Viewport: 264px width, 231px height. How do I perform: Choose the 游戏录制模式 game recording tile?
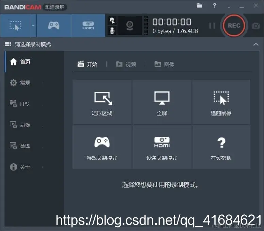click(x=102, y=147)
